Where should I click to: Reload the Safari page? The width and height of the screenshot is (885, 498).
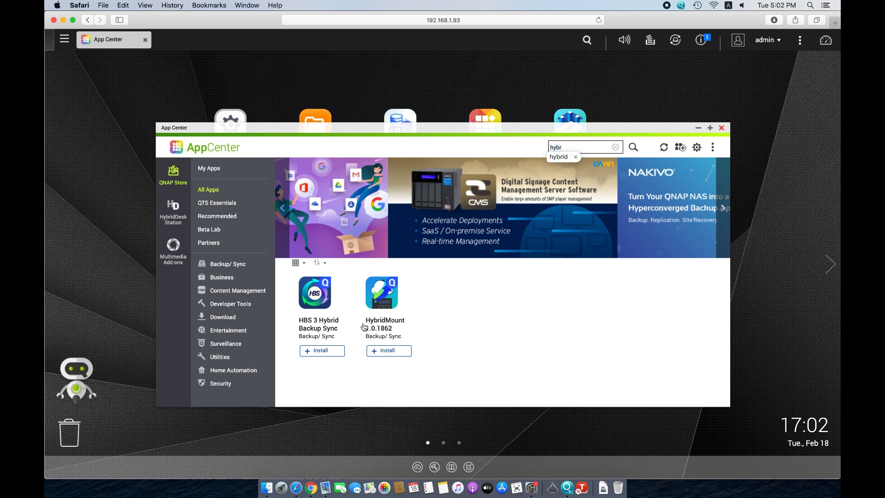[x=598, y=20]
